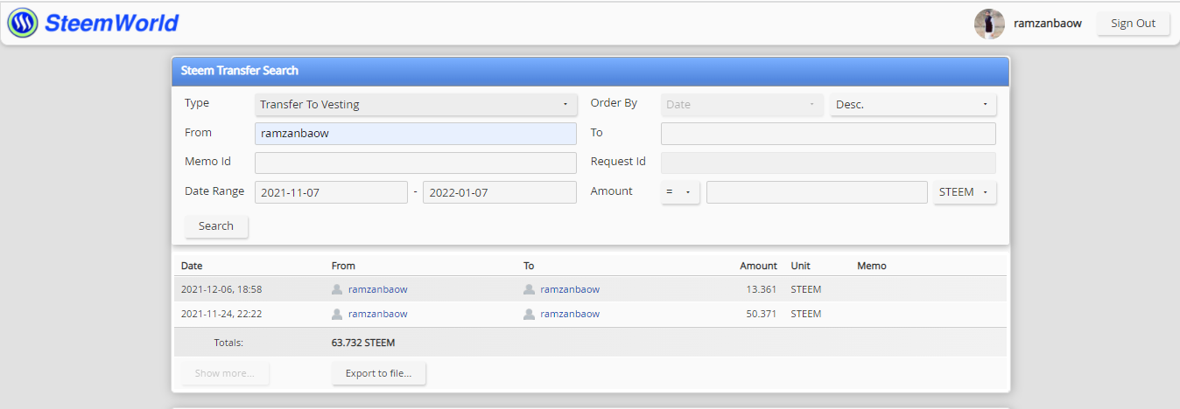Open From ramzanbaow link in 2021-12-06 row
The height and width of the screenshot is (409, 1180).
click(x=377, y=289)
